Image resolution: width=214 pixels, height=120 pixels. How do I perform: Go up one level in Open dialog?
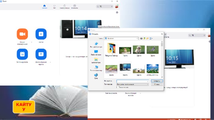point(144,39)
